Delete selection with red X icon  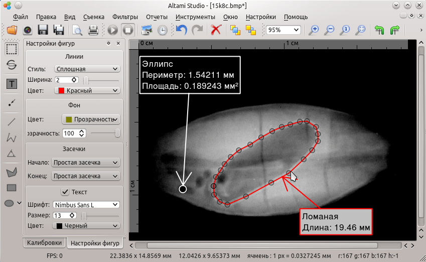(216, 30)
